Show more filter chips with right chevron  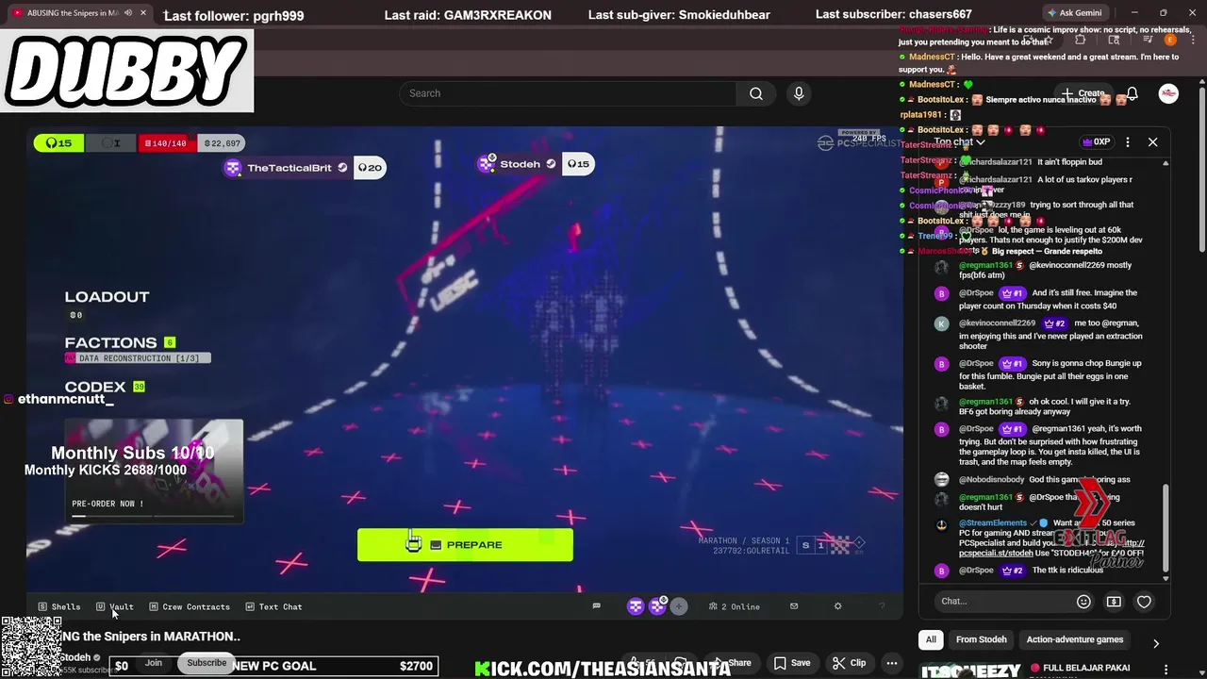[x=1156, y=643]
